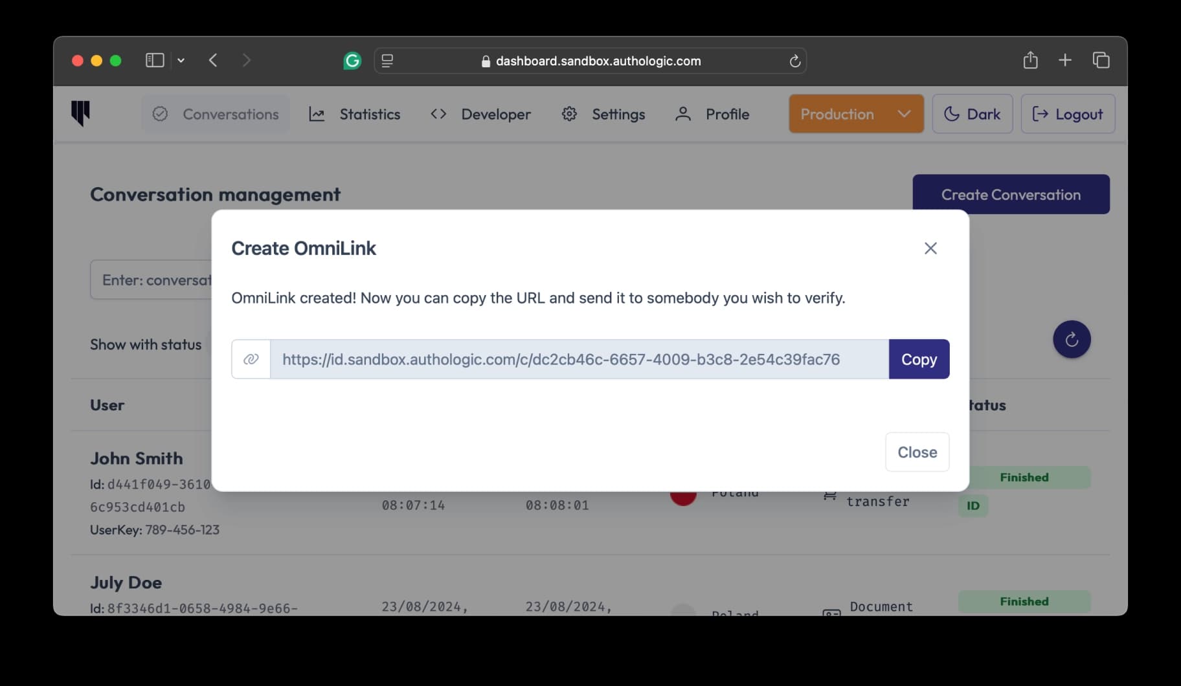
Task: Click the Authologic logo icon
Action: [80, 113]
